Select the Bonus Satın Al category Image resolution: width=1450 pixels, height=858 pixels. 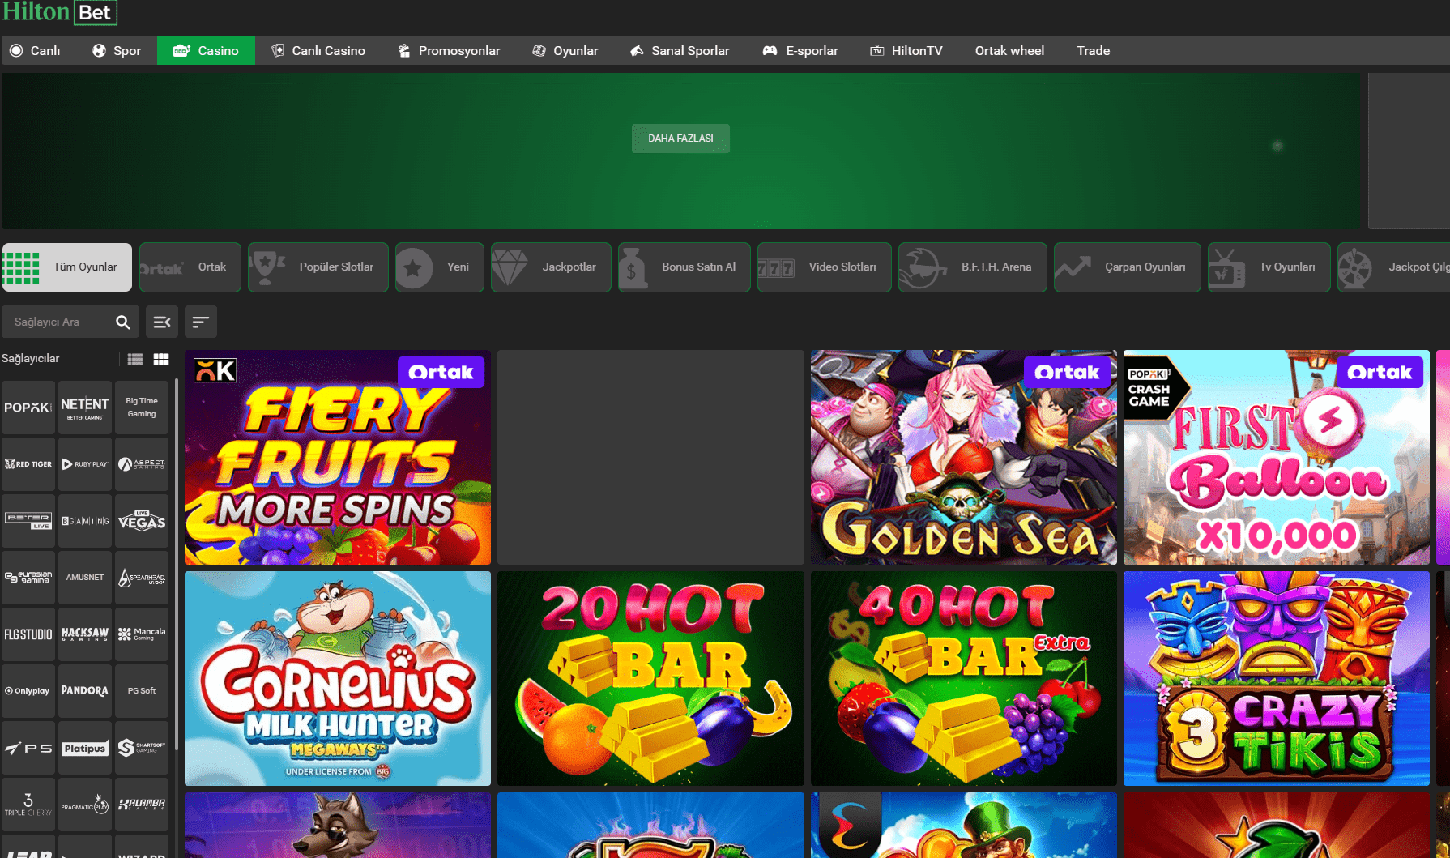(684, 267)
